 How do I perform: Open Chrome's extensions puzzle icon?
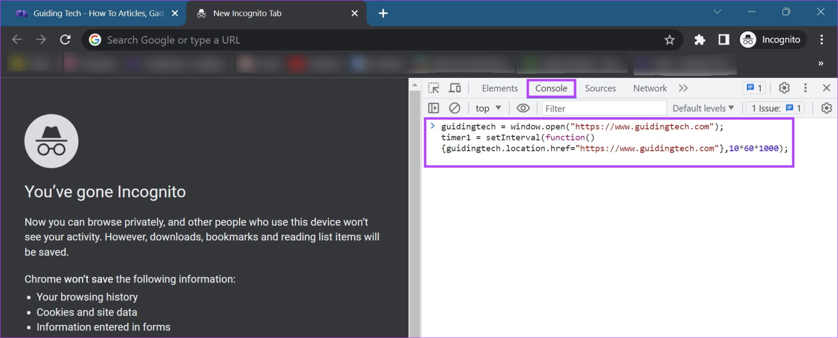pyautogui.click(x=700, y=39)
